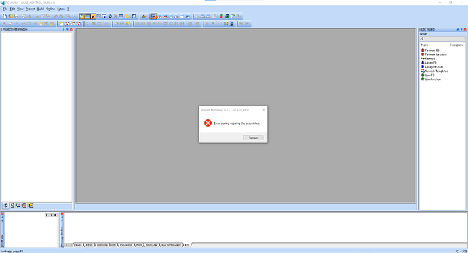This screenshot has height=253, width=468.
Task: Click the Description column header in Edit Wizard
Action: tap(456, 45)
